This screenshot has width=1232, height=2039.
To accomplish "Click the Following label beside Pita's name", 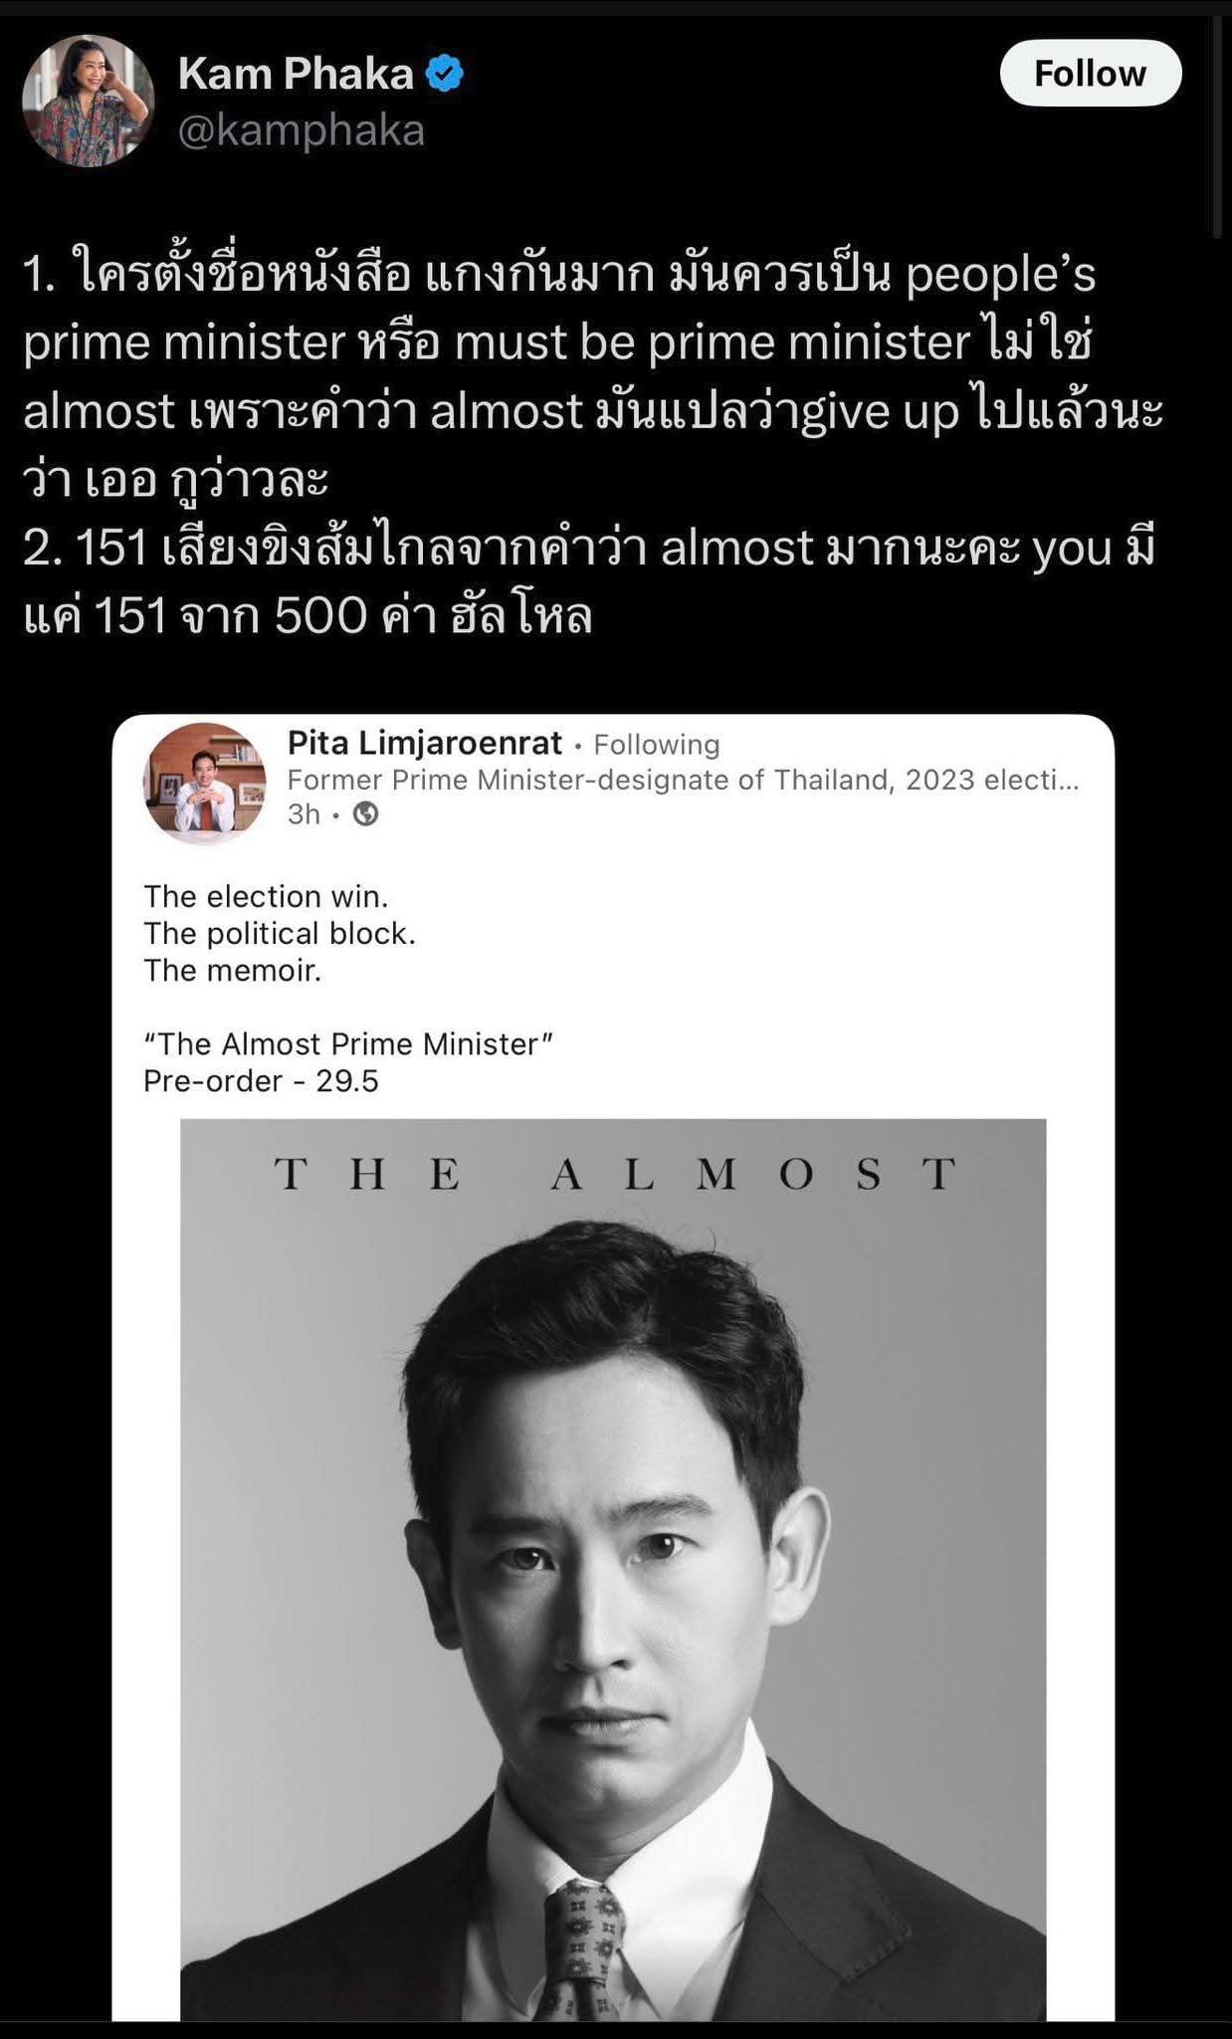I will coord(657,745).
